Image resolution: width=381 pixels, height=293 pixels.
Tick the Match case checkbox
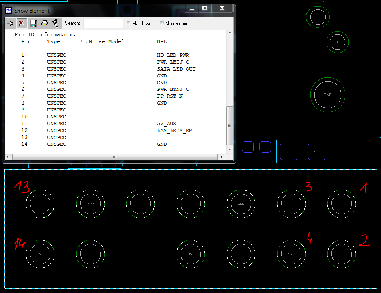coord(161,24)
